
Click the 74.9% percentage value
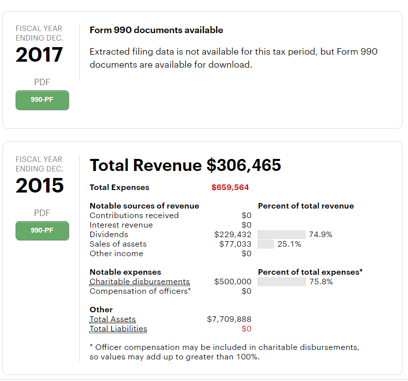(x=321, y=235)
